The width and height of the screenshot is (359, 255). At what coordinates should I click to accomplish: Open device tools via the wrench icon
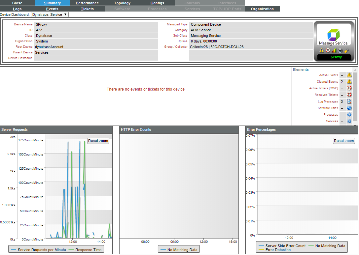click(346, 50)
